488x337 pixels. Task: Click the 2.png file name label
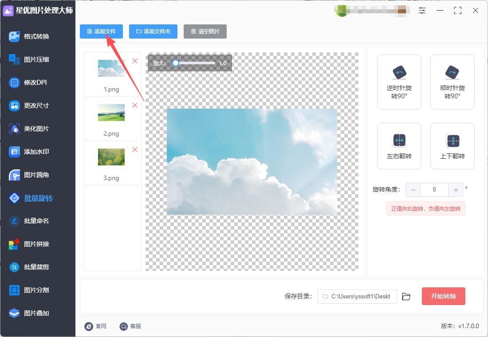(x=111, y=133)
